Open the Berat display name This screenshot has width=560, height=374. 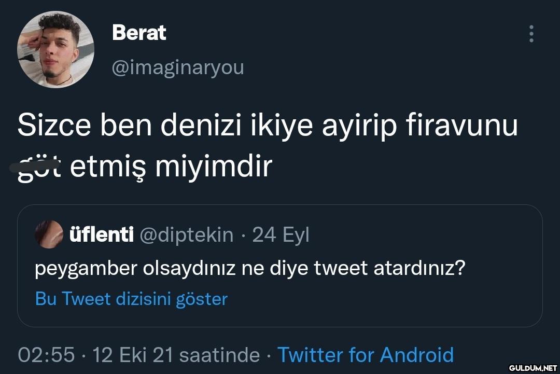(139, 33)
